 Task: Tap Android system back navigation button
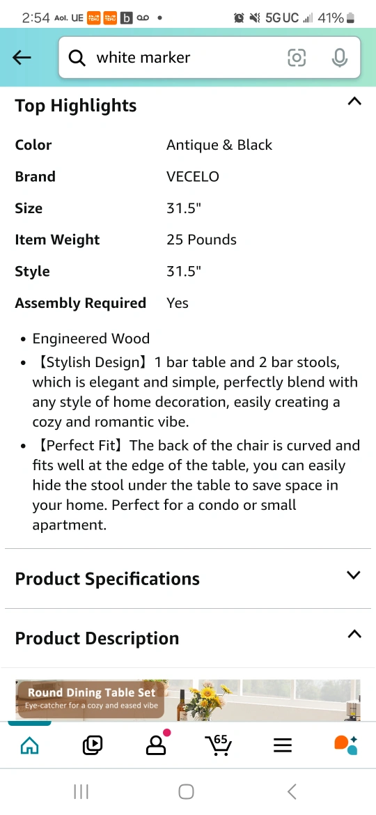pyautogui.click(x=292, y=791)
